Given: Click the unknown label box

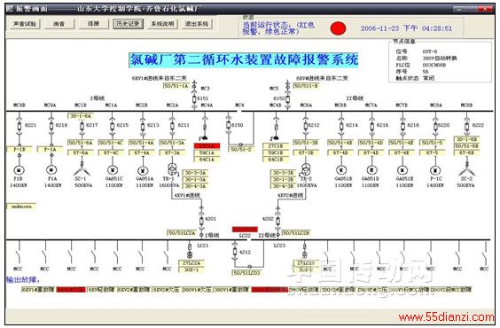Looking at the screenshot, I should click(21, 207).
